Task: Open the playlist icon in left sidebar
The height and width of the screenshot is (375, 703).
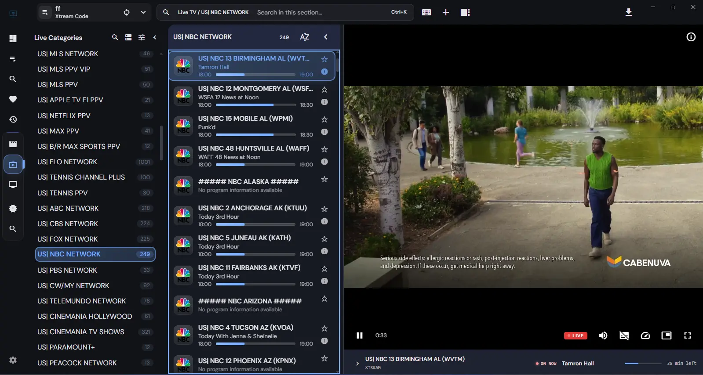Action: tap(13, 59)
